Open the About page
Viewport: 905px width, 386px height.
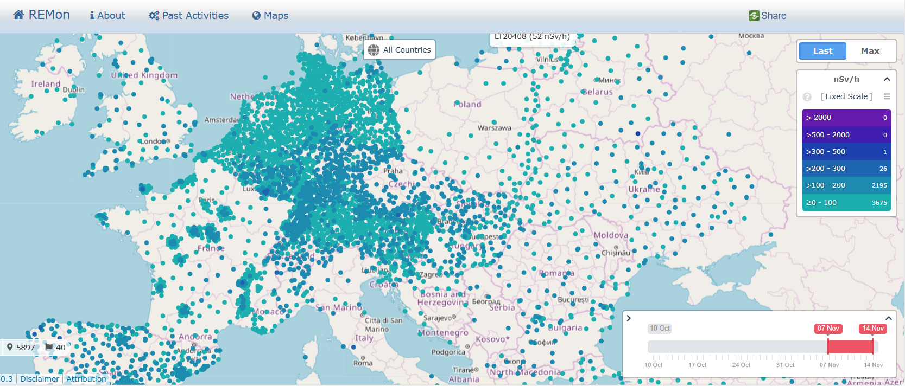pyautogui.click(x=107, y=16)
